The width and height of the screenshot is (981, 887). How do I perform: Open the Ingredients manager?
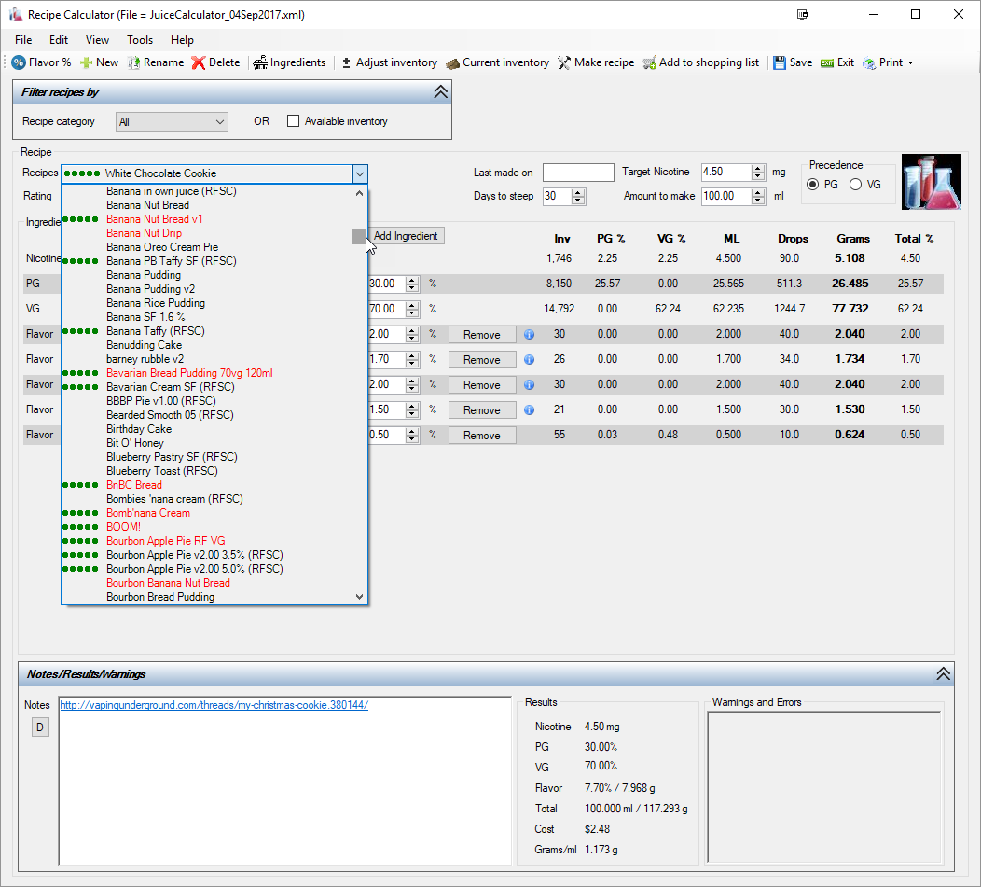pyautogui.click(x=290, y=62)
